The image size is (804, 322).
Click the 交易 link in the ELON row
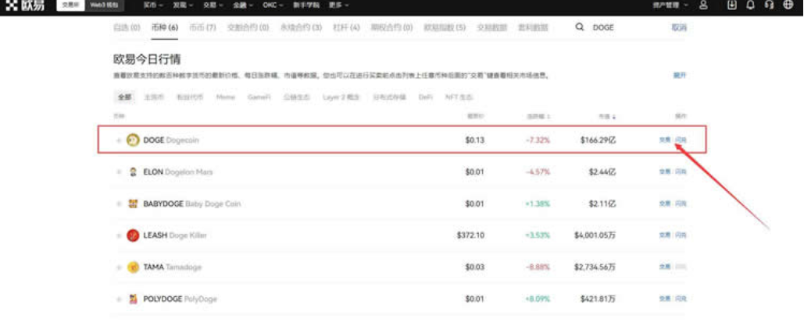click(664, 172)
